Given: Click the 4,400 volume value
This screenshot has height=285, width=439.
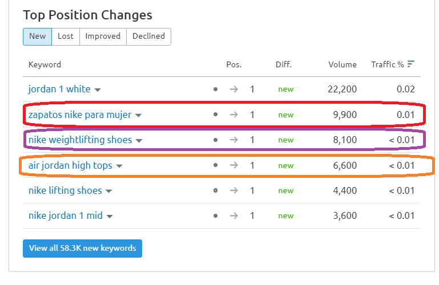Looking at the screenshot, I should [345, 190].
